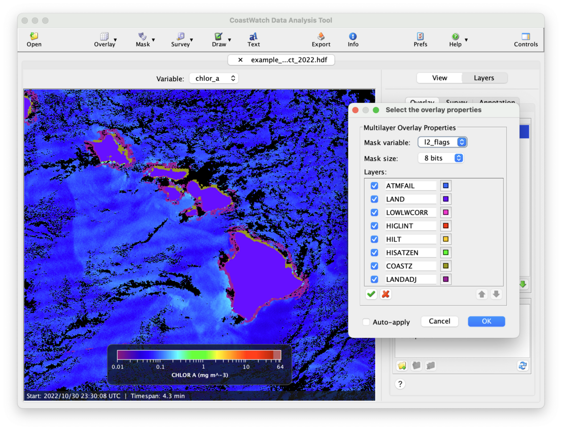
Task: Click the green checkmark select-all icon
Action: pos(371,294)
